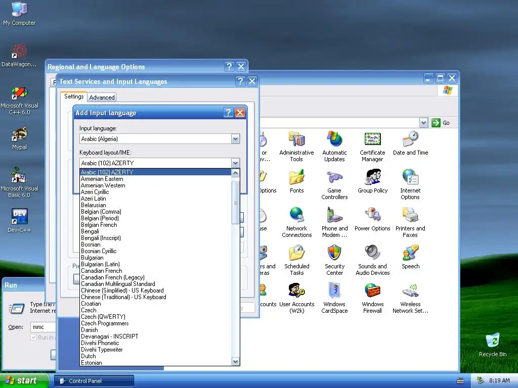Open Printers and Faxes icon

[410, 222]
